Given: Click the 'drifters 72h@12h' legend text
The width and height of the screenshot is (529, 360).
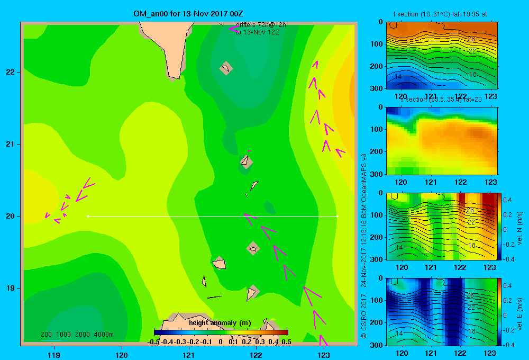Looking at the screenshot, I should [261, 25].
